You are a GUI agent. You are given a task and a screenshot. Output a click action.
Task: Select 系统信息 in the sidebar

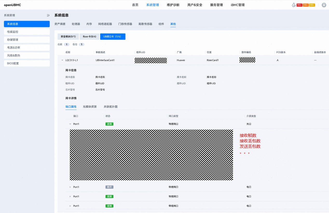[x=27, y=24]
